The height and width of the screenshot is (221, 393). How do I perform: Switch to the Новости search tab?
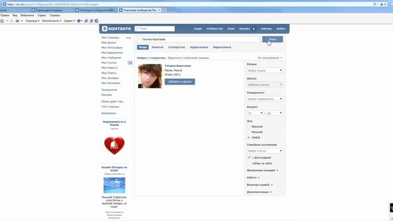(x=157, y=47)
